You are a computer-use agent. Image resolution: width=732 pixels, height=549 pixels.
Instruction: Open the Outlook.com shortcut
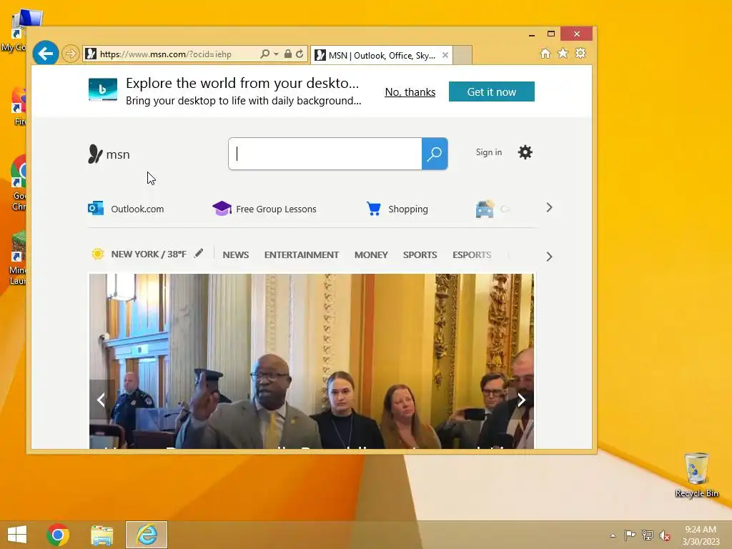coord(126,209)
